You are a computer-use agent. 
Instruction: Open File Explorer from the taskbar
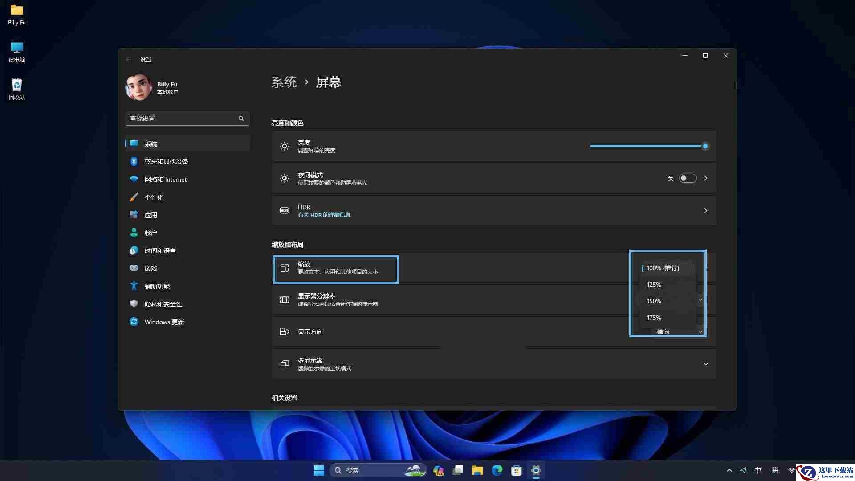[x=477, y=470]
